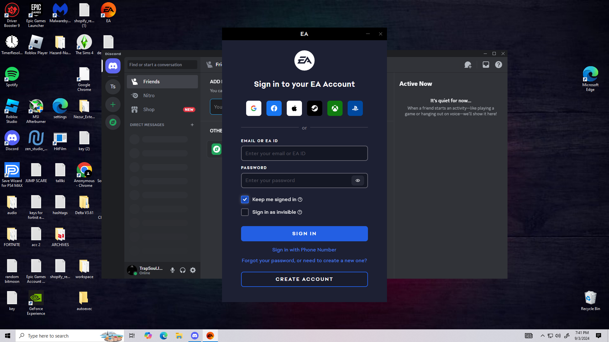Show hidden system tray icons
Screen dimensions: 609x342
pos(542,336)
